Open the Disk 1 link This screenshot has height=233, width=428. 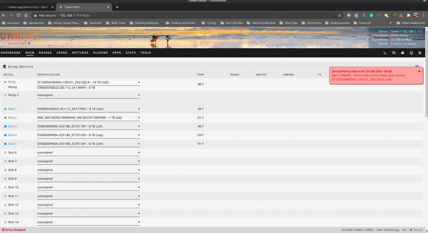coord(12,109)
